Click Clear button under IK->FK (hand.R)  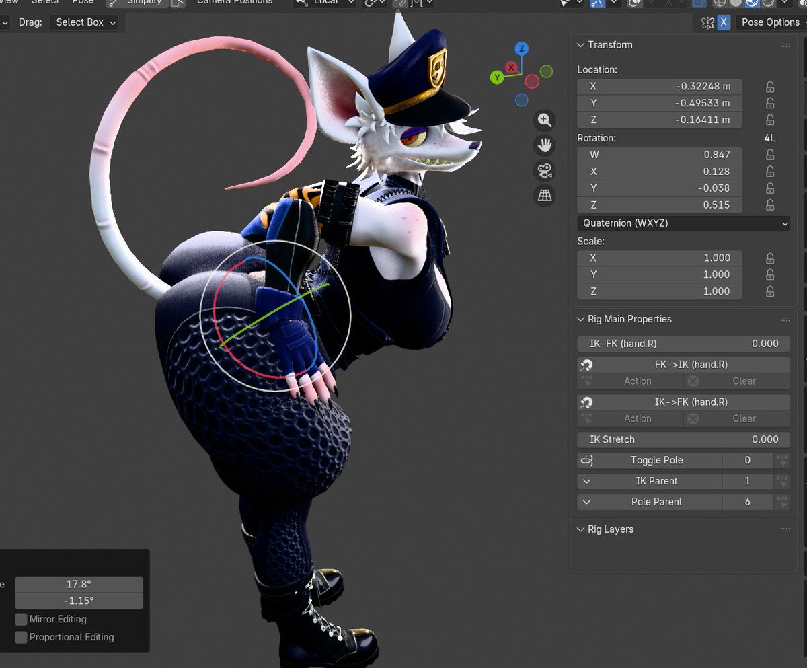click(737, 418)
